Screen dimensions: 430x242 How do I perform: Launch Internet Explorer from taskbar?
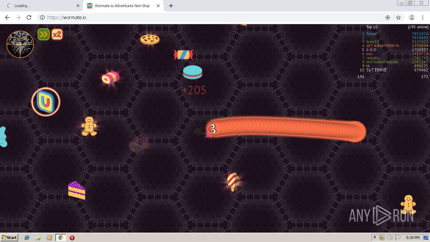click(x=27, y=238)
